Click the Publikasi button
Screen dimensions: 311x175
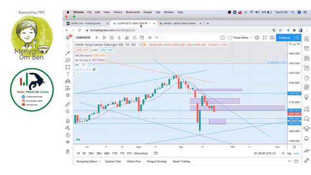point(285,37)
